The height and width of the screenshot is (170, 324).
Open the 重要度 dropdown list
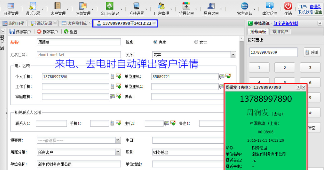(118, 140)
